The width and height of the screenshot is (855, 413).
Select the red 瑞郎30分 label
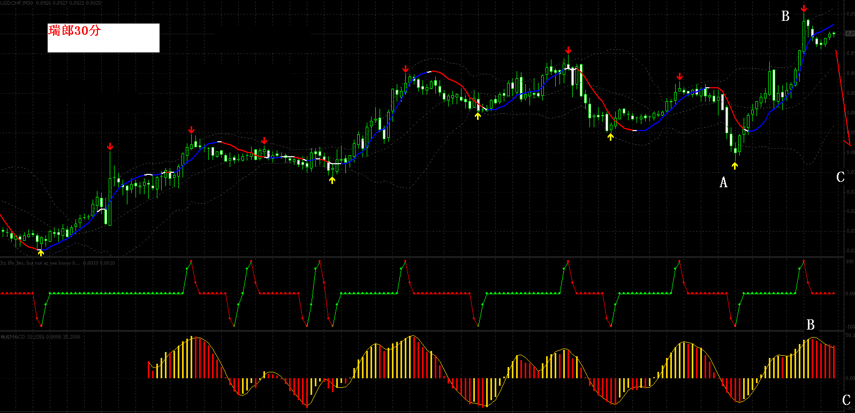pyautogui.click(x=74, y=30)
